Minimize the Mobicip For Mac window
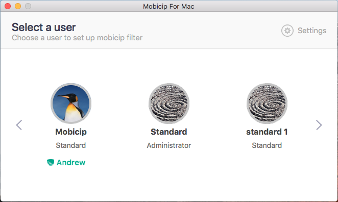 click(x=18, y=6)
